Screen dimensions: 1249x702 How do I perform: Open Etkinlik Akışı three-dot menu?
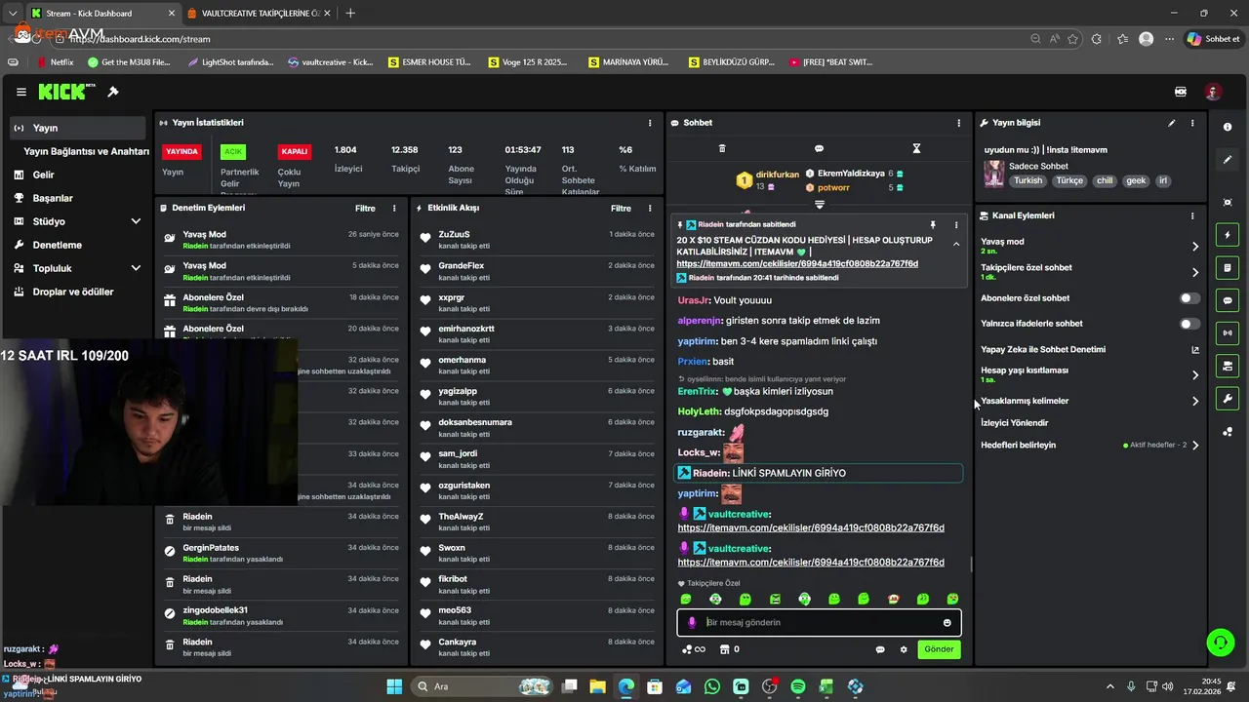point(650,208)
